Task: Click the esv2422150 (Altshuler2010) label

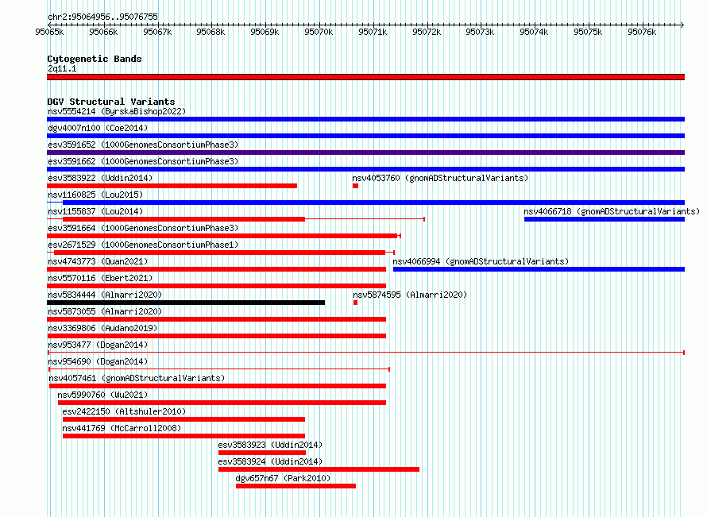Action: click(x=124, y=411)
